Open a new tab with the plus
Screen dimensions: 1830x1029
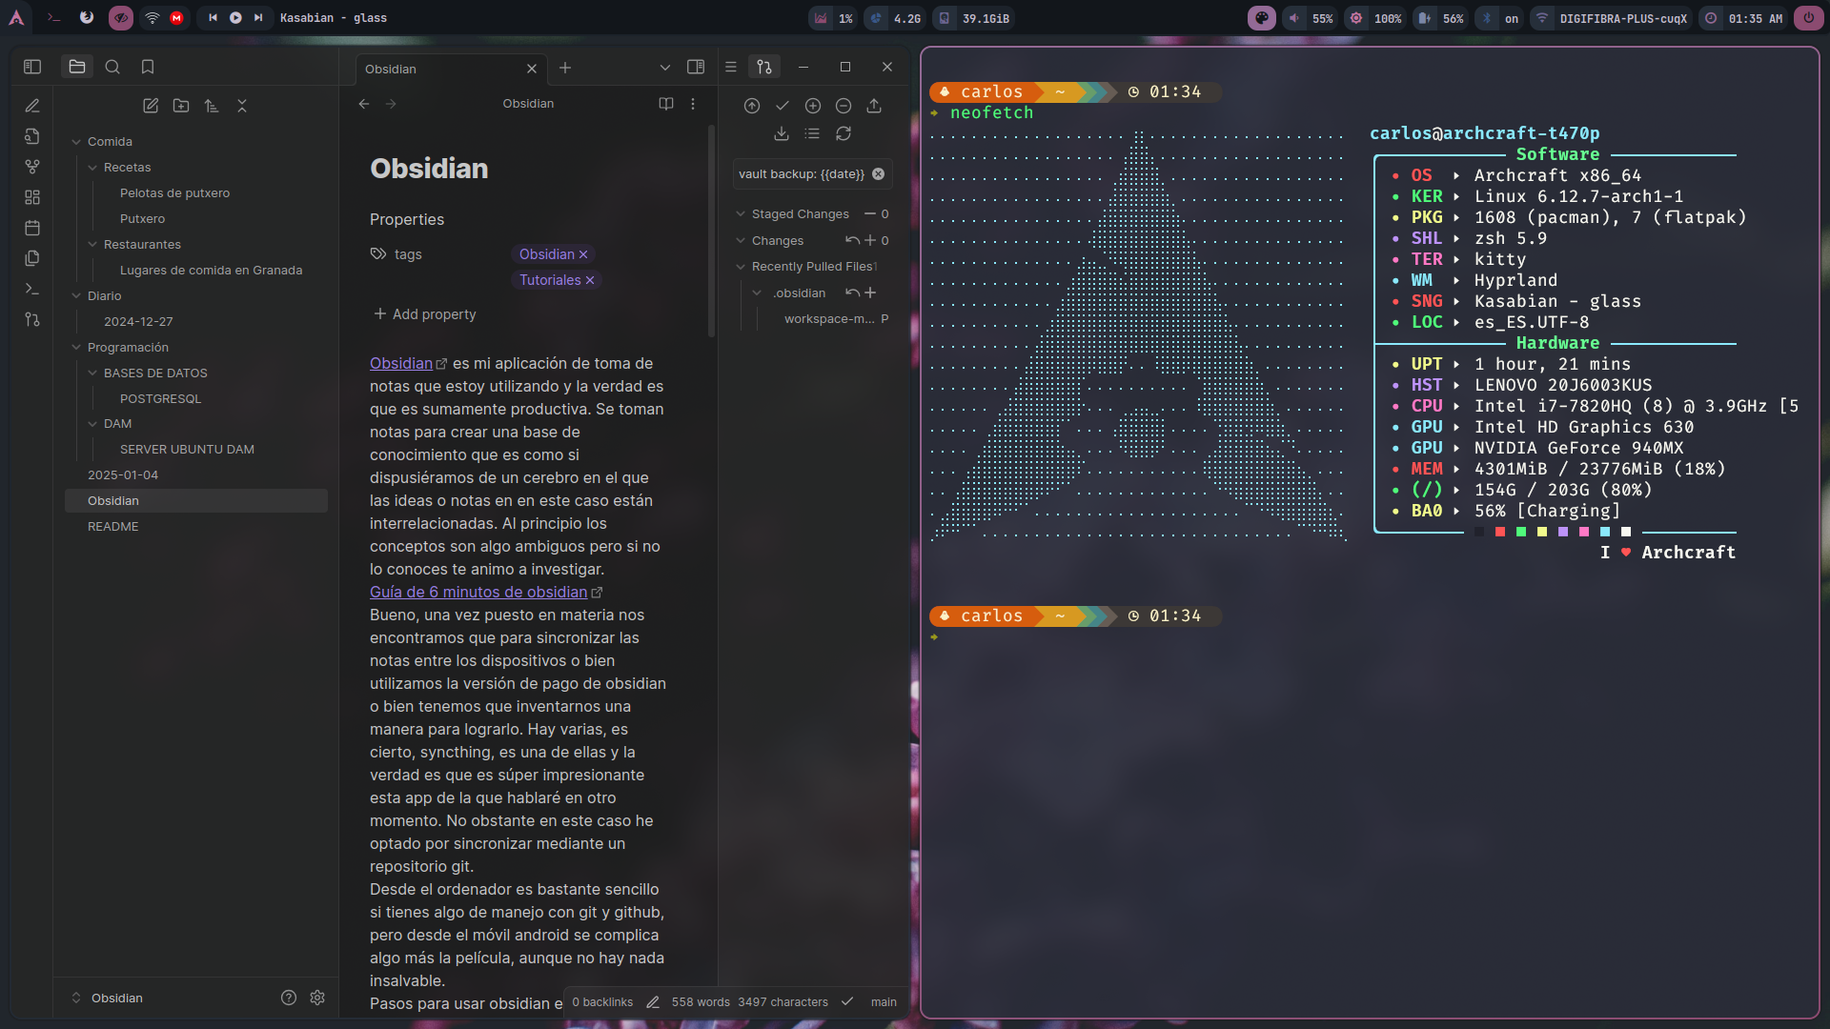pos(565,68)
